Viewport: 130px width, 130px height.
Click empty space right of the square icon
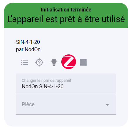click(x=102, y=62)
